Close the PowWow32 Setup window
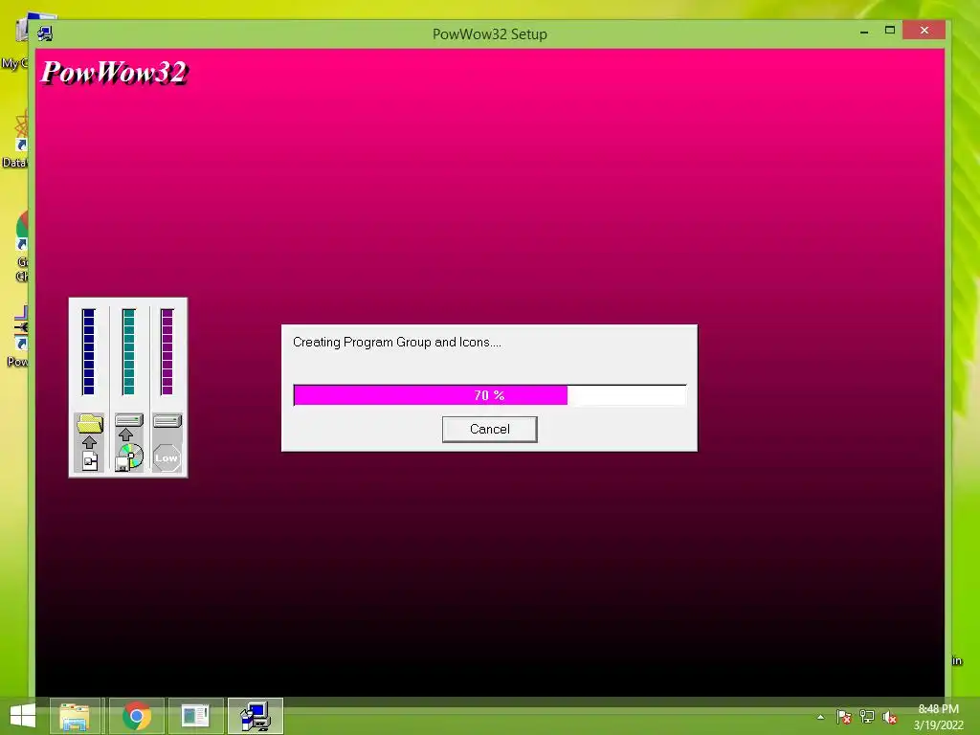 coord(924,30)
